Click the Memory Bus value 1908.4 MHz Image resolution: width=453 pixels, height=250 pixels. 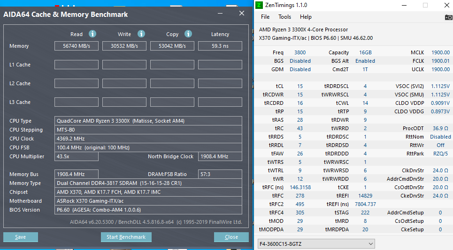pos(77,174)
